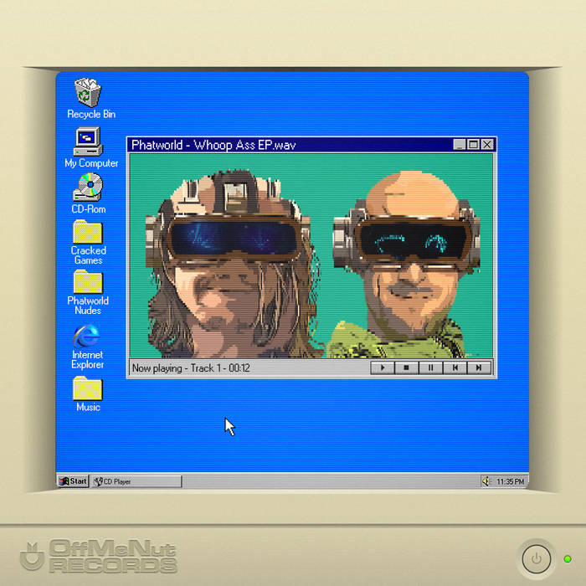Select the Phatworld Nudes folder
The height and width of the screenshot is (586, 586).
(x=88, y=282)
